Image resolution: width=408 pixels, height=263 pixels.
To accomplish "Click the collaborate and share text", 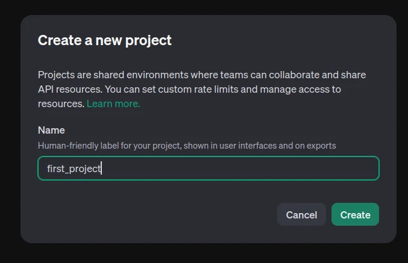I will tap(317, 75).
